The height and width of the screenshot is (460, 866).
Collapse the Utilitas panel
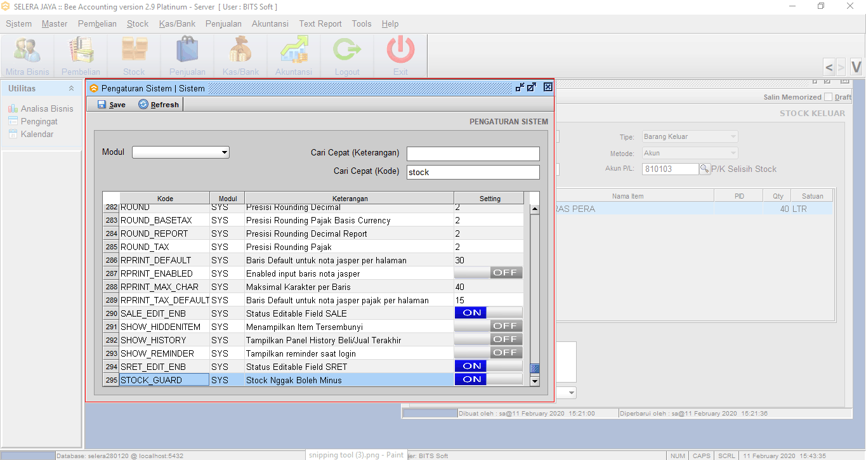(71, 89)
